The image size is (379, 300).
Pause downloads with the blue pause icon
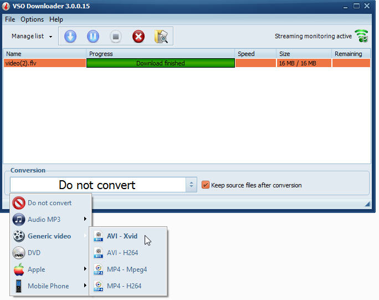pos(93,37)
